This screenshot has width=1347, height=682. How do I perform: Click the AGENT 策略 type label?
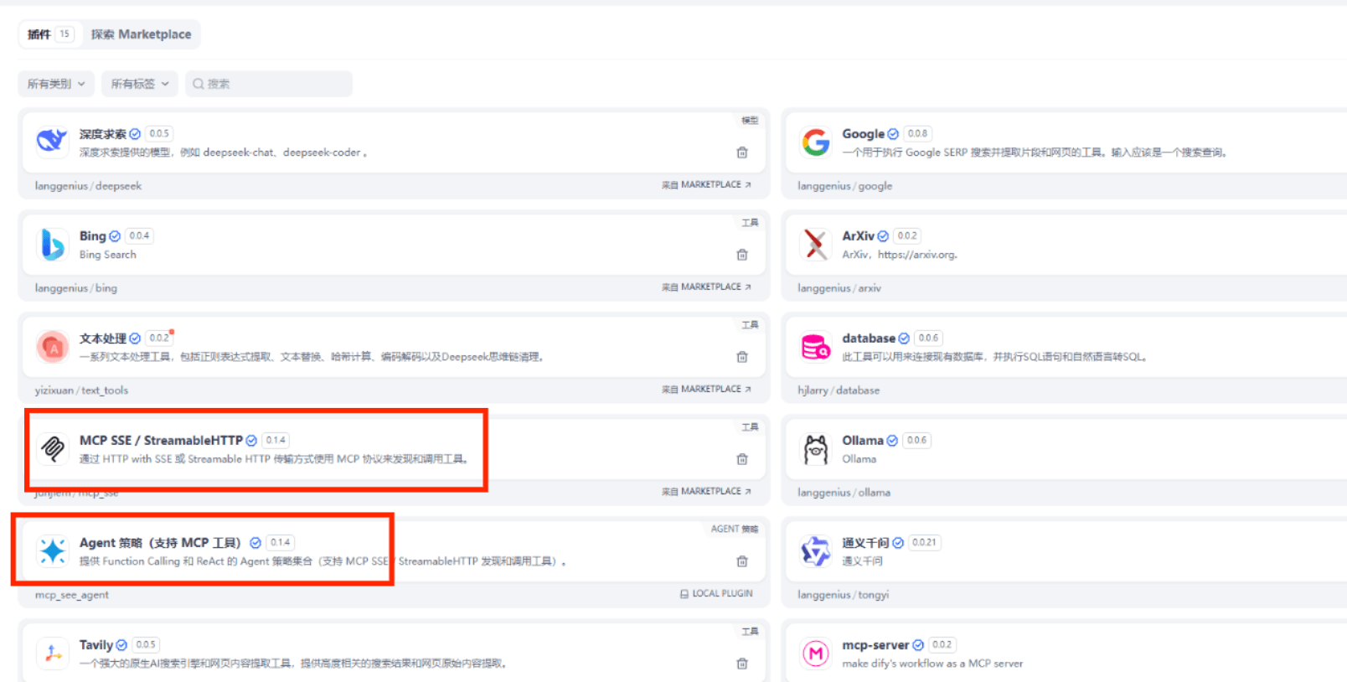pos(734,529)
